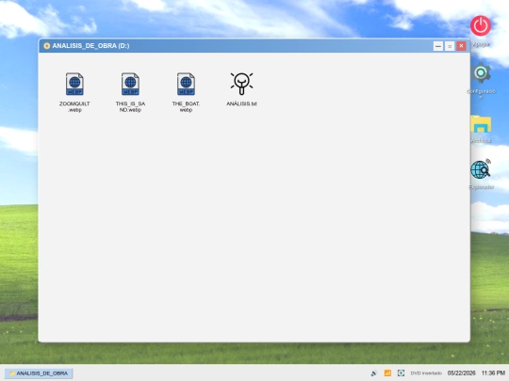
Task: Close the ANALISIS_DE_OBRA window
Action: point(461,46)
